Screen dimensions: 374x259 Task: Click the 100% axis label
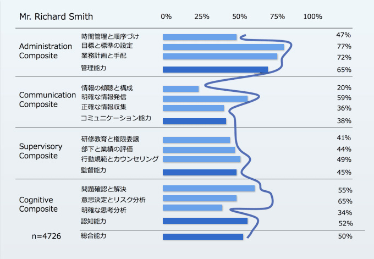[313, 16]
